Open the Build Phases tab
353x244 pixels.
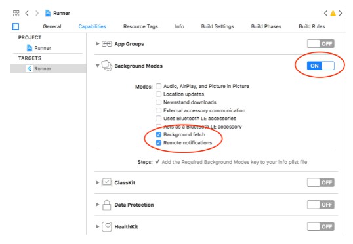266,26
